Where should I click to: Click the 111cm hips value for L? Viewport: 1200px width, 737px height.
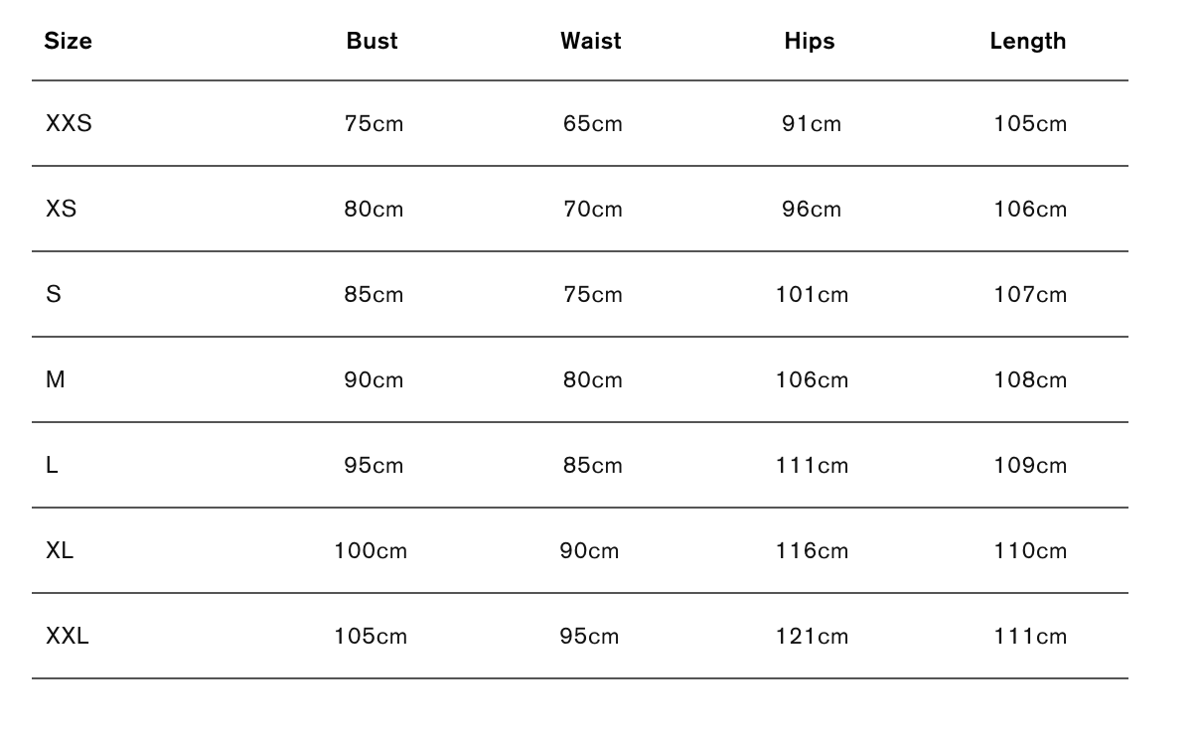813,466
